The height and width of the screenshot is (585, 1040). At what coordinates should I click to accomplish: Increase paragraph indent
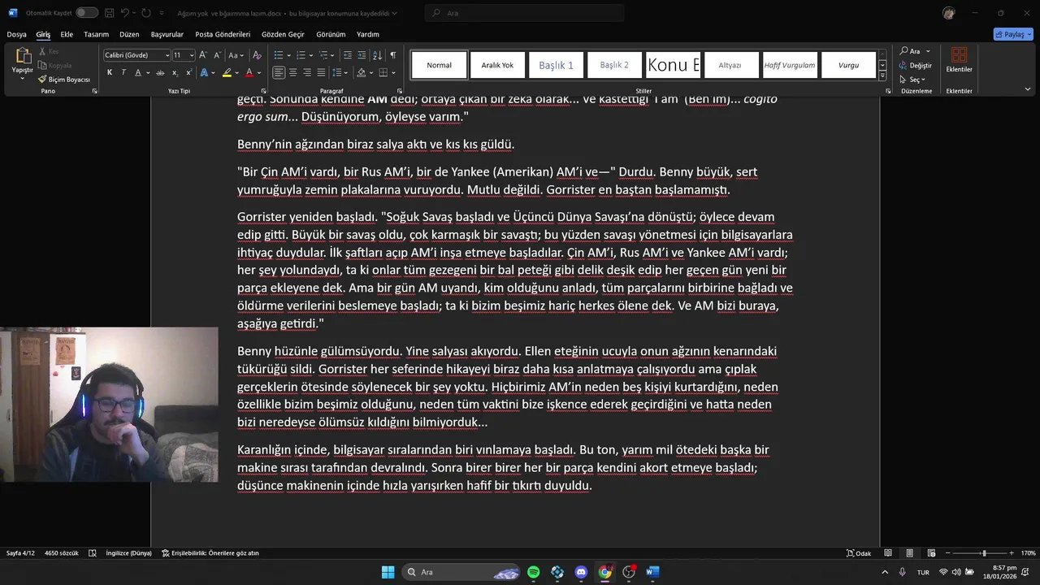[x=362, y=55]
